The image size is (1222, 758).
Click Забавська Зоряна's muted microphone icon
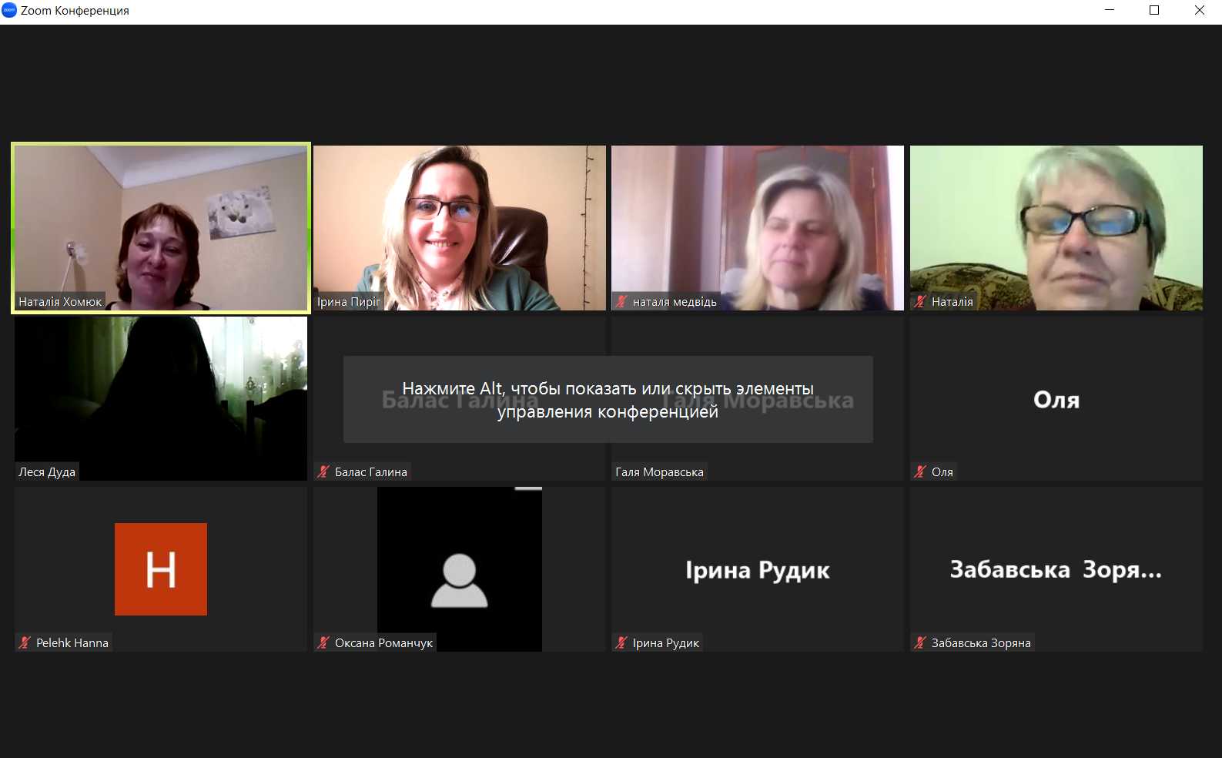920,643
